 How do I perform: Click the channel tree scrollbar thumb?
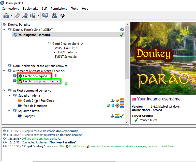127,53
